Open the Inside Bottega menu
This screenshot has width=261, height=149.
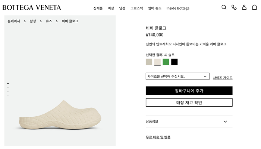pyautogui.click(x=178, y=8)
